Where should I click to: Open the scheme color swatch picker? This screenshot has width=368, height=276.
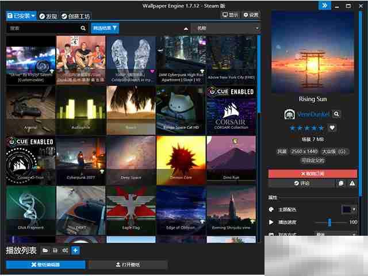349,209
